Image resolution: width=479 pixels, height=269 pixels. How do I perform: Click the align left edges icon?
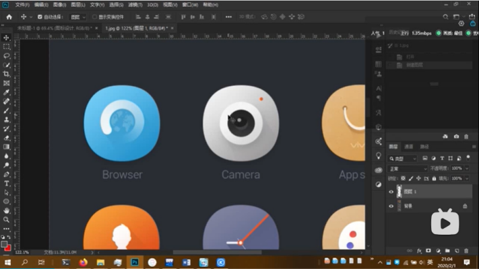(x=138, y=17)
